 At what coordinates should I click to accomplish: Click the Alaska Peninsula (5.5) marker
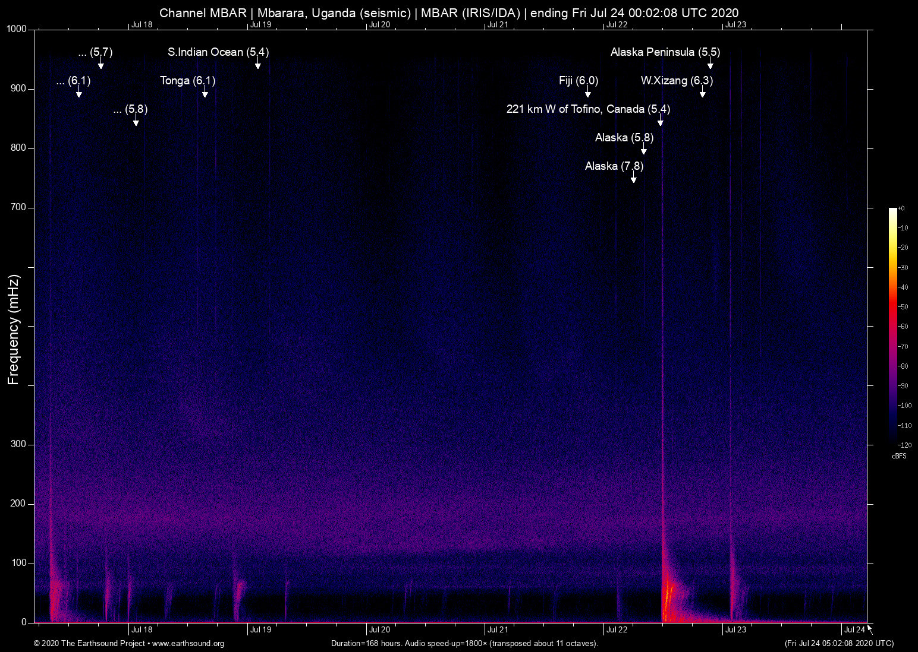(665, 52)
